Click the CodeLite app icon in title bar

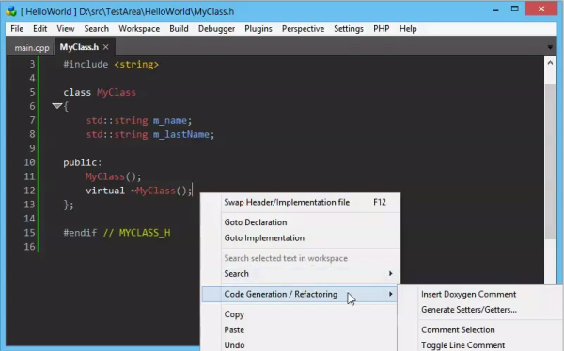pos(11,11)
